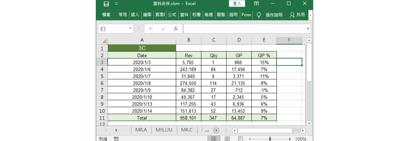The width and height of the screenshot is (409, 141).
Task: Click the Select All corner triangle
Action: (x=104, y=41)
